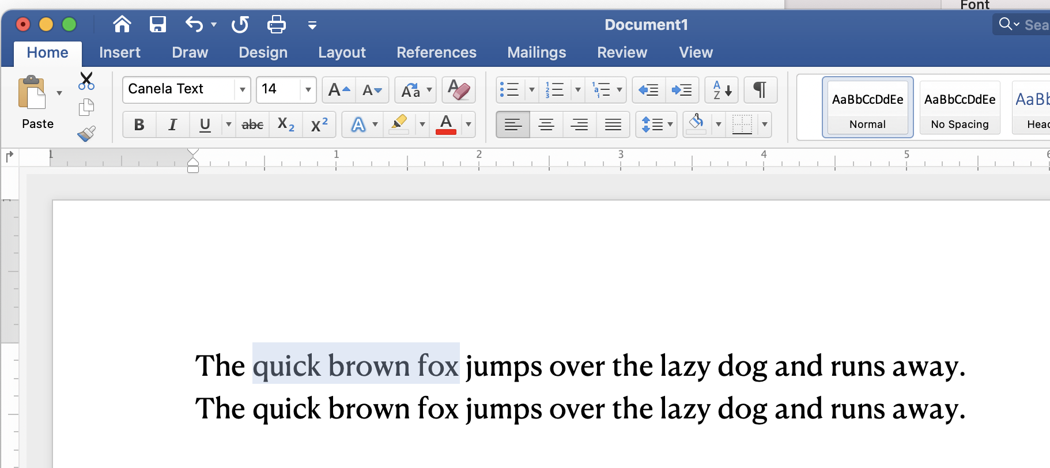1050x468 pixels.
Task: Select the No Spacing style
Action: (960, 107)
